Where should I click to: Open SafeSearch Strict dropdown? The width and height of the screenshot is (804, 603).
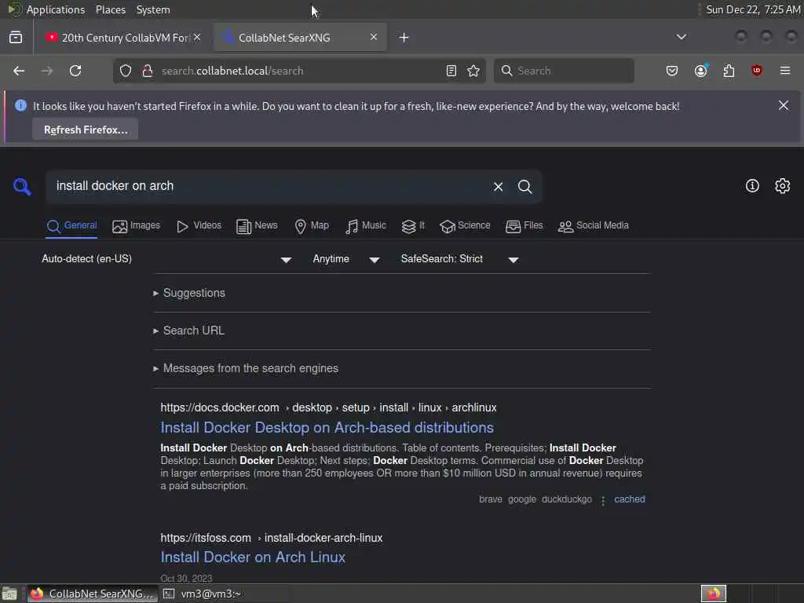(x=459, y=259)
